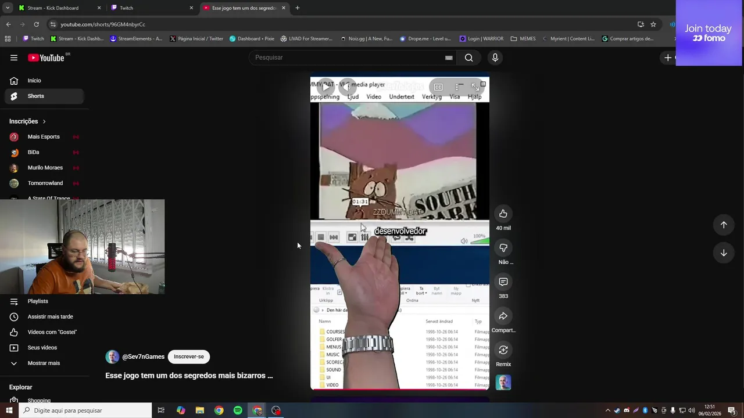Click the Inscrever-se subscribe button
The height and width of the screenshot is (418, 744).
click(189, 356)
